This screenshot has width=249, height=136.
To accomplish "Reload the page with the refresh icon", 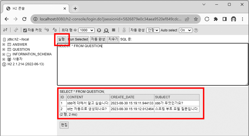I will pos(24,19).
